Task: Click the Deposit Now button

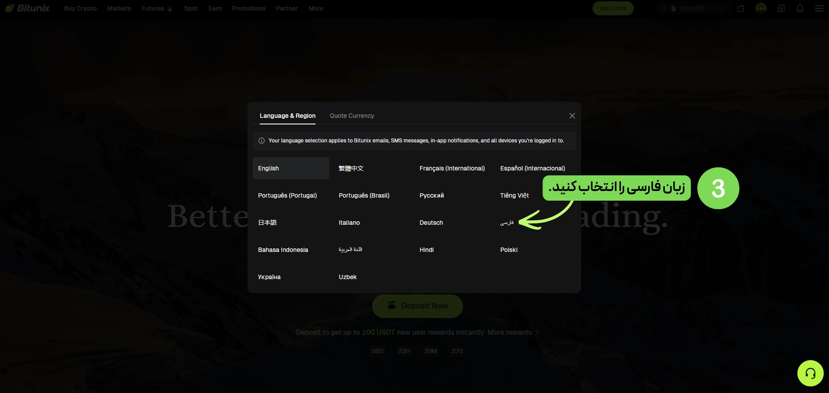Action: pyautogui.click(x=417, y=306)
